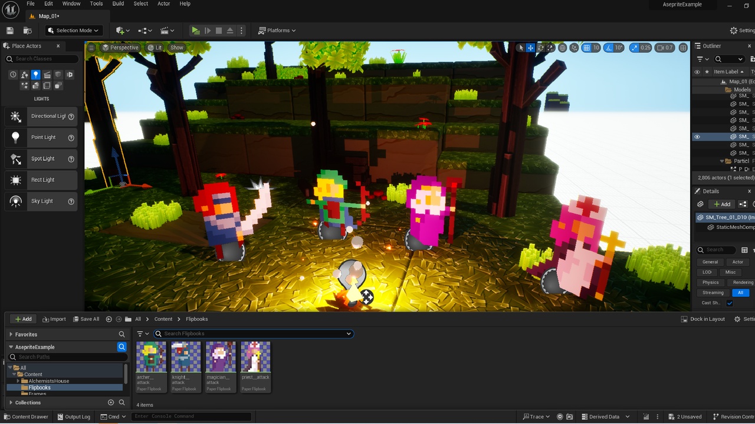
Task: Click the Save current level icon
Action: point(9,31)
